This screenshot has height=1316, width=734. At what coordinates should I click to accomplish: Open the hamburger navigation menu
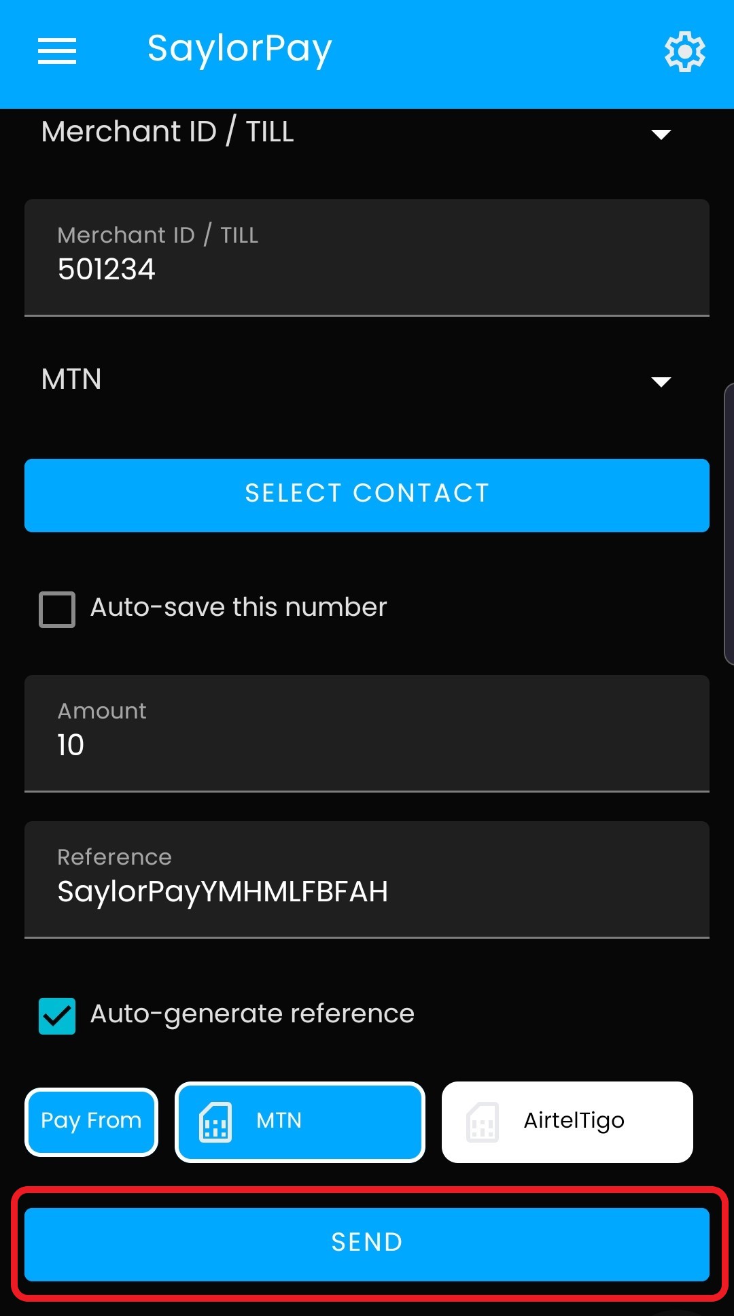pyautogui.click(x=57, y=51)
